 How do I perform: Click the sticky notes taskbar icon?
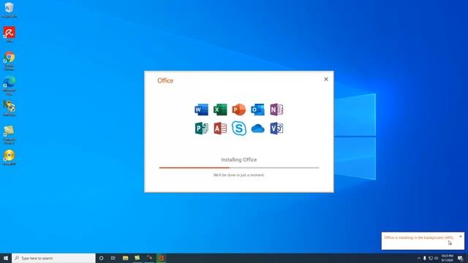tap(137, 258)
